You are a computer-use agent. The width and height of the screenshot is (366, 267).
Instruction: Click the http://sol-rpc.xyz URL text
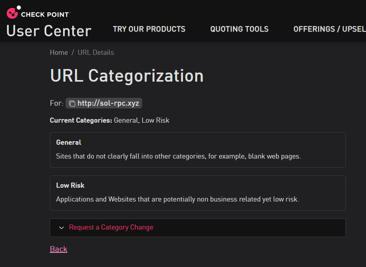(x=108, y=103)
